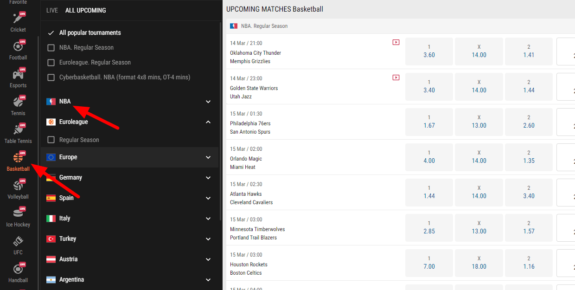Bet on Oklahoma City Thunder at 3.60
The height and width of the screenshot is (290, 575).
429,51
